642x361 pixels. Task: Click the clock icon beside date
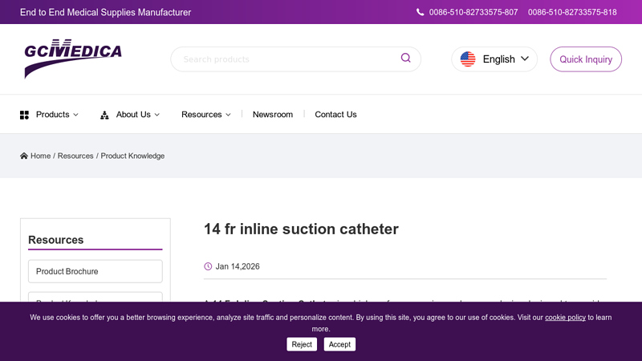[209, 266]
